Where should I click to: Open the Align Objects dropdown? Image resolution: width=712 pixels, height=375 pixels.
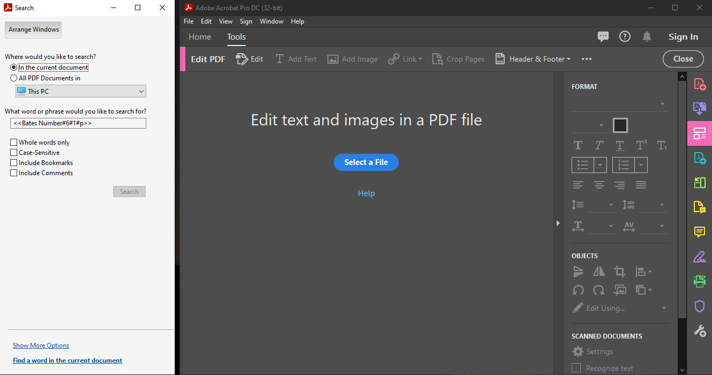pyautogui.click(x=643, y=272)
